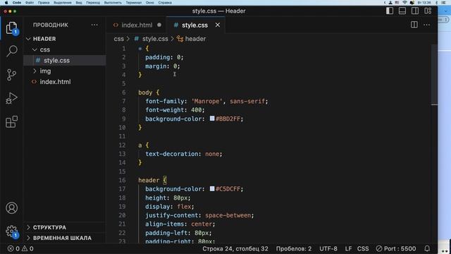
Task: Open the Файл menu
Action: coord(29,3)
